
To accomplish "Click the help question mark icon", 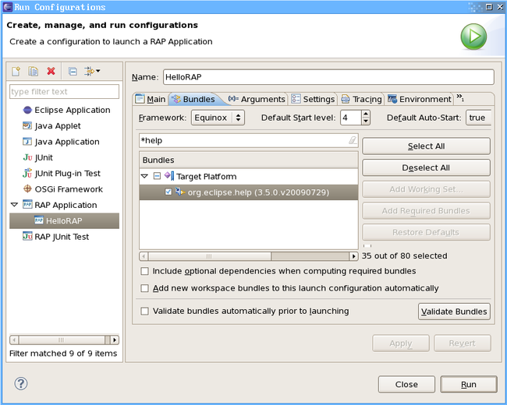I will 21,384.
